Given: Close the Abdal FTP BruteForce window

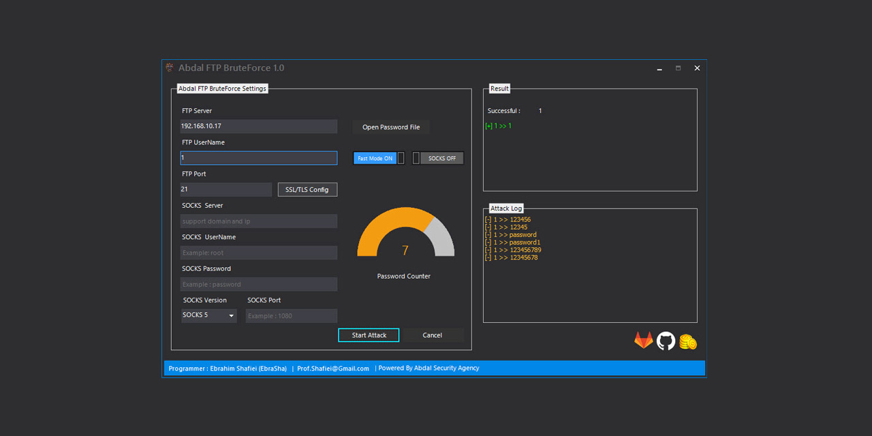Looking at the screenshot, I should (697, 68).
